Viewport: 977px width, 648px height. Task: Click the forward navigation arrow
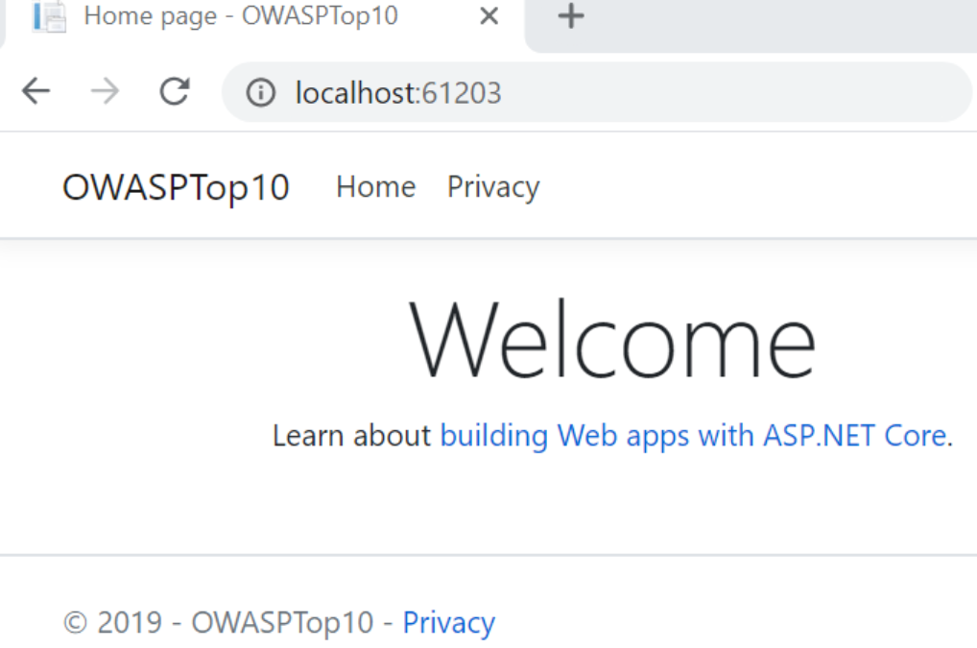(x=106, y=92)
